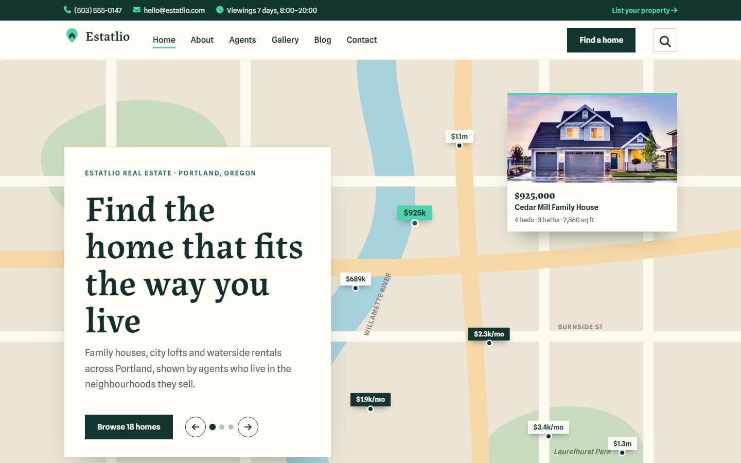Screen dimensions: 741x463
Task: Navigate to the Blog
Action: tap(323, 40)
